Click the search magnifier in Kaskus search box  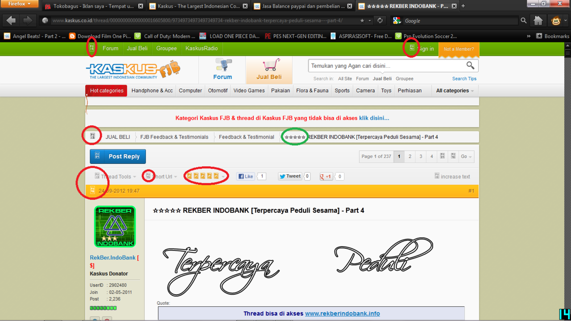tap(470, 66)
